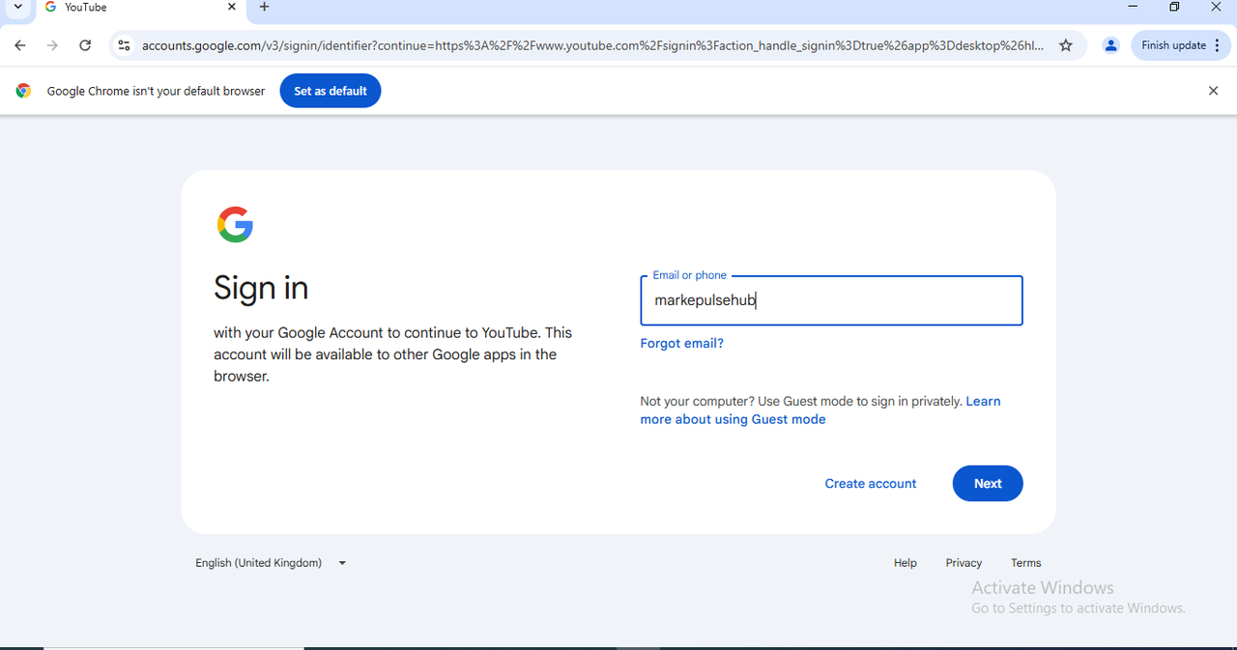Screen dimensions: 1237x650
Task: Open the Chrome three-dot menu
Action: click(x=1217, y=45)
